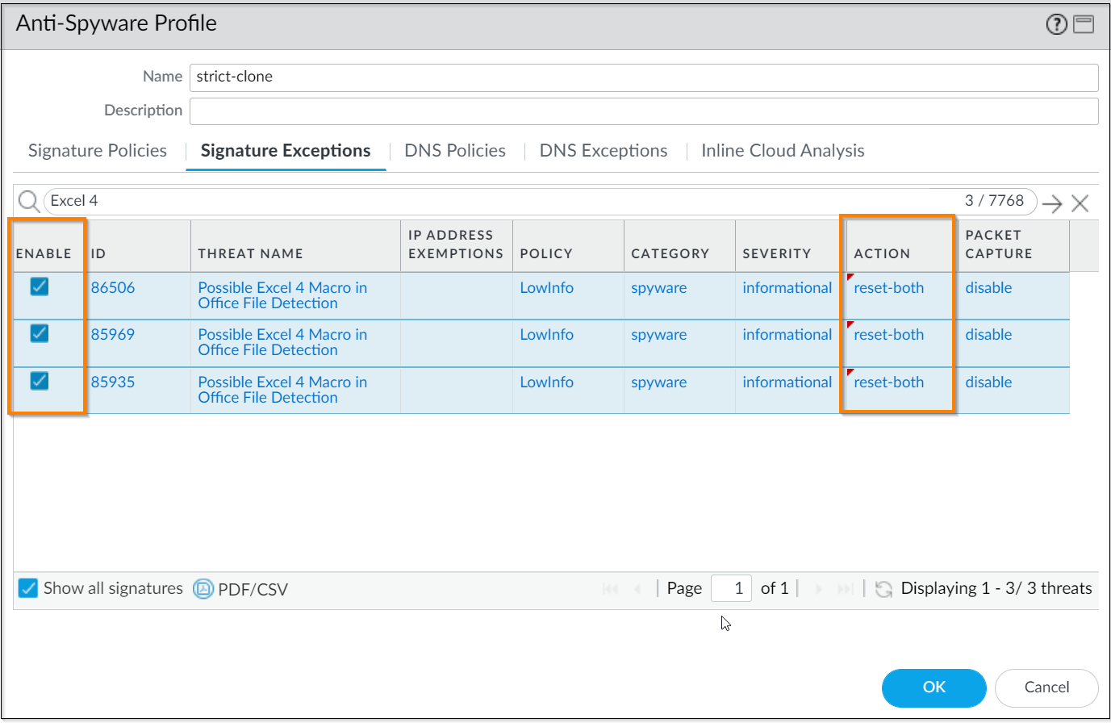Go to the first page of results
Image resolution: width=1111 pixels, height=723 pixels.
[x=611, y=589]
